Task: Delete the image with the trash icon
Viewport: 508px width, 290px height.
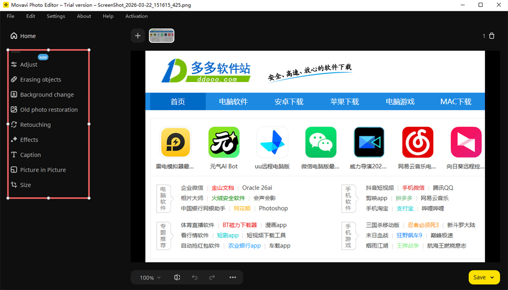Action: (x=492, y=36)
